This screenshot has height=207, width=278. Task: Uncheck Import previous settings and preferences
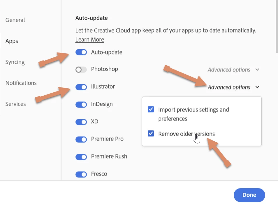151,109
